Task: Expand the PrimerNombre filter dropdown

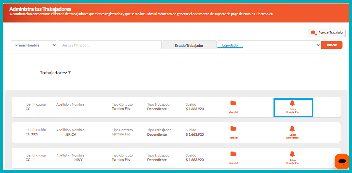Action: tap(34, 45)
